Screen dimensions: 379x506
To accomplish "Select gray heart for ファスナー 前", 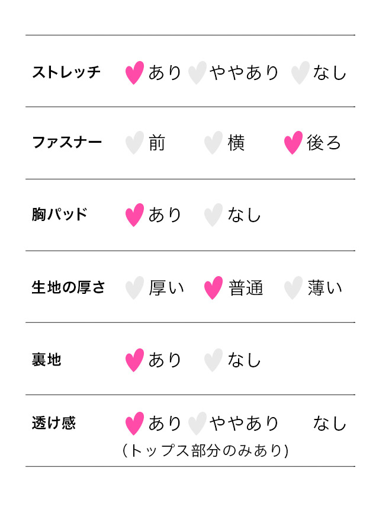I will coord(134,143).
